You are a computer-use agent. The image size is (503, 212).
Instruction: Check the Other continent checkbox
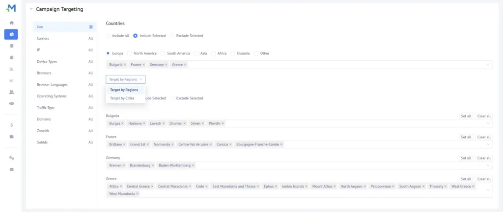click(256, 53)
